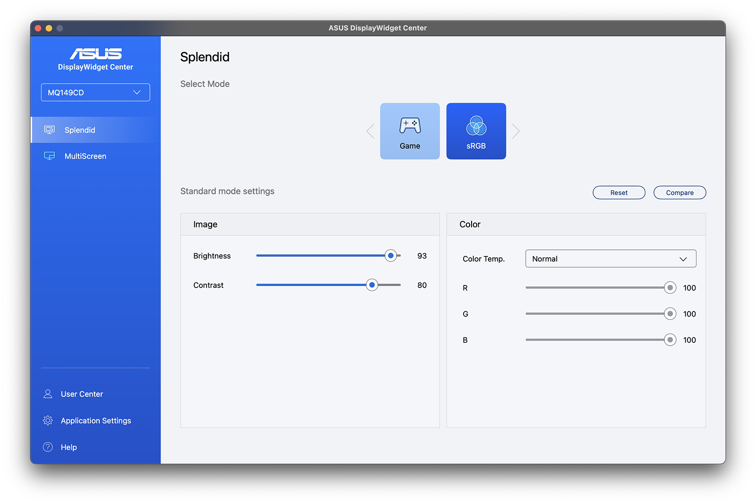Expand the Color Temp. Normal dropdown

(x=610, y=259)
